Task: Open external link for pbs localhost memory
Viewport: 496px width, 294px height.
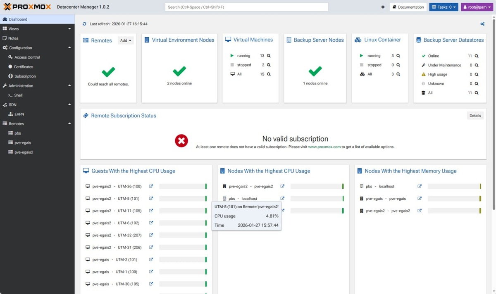Action: click(420, 186)
